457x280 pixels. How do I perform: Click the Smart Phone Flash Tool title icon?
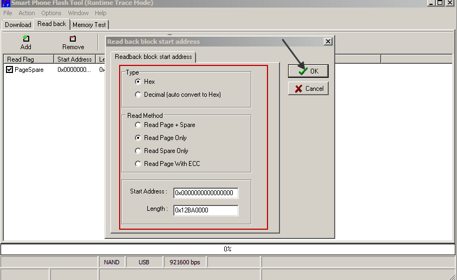point(5,3)
